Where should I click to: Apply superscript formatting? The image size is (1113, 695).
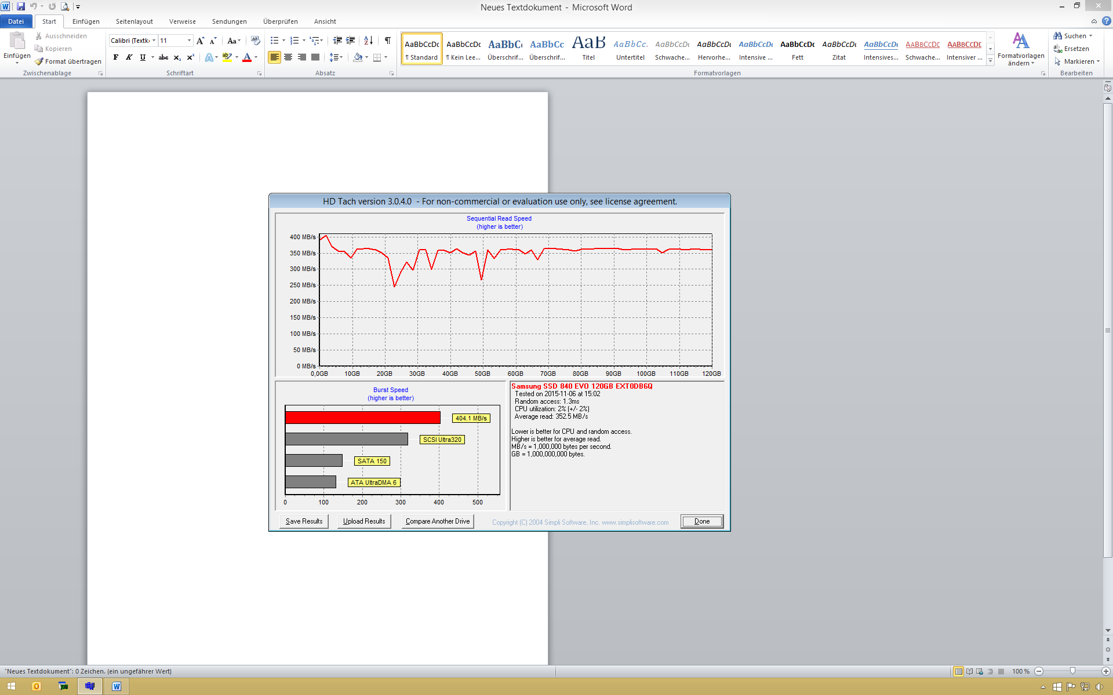tap(190, 57)
